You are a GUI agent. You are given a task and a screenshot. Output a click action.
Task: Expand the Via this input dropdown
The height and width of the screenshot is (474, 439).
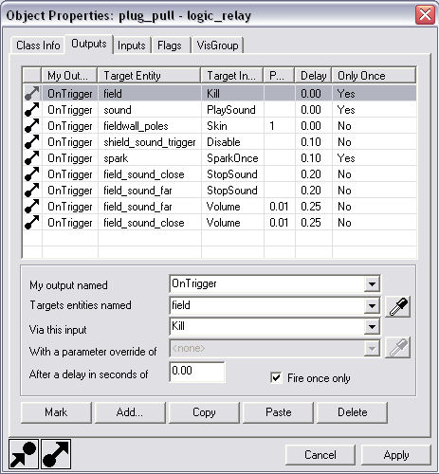coord(372,327)
